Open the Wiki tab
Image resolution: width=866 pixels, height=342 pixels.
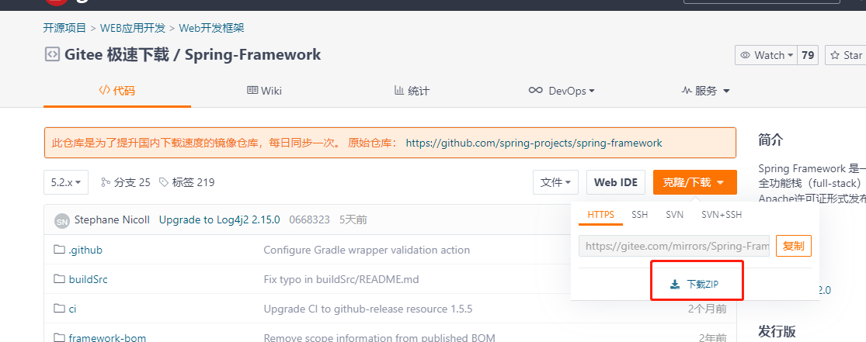(x=264, y=91)
